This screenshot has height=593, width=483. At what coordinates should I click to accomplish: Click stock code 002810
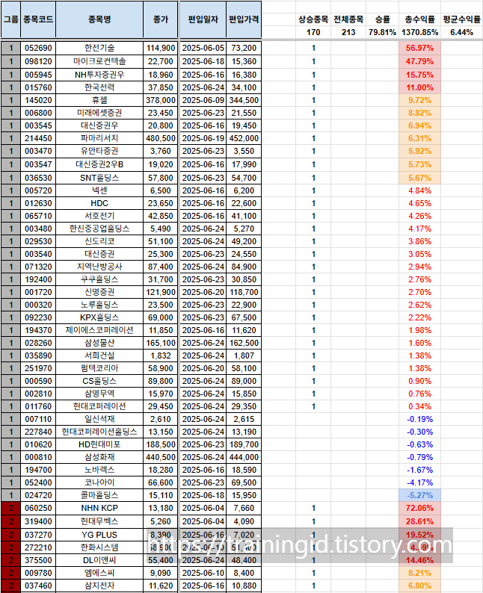click(x=38, y=394)
